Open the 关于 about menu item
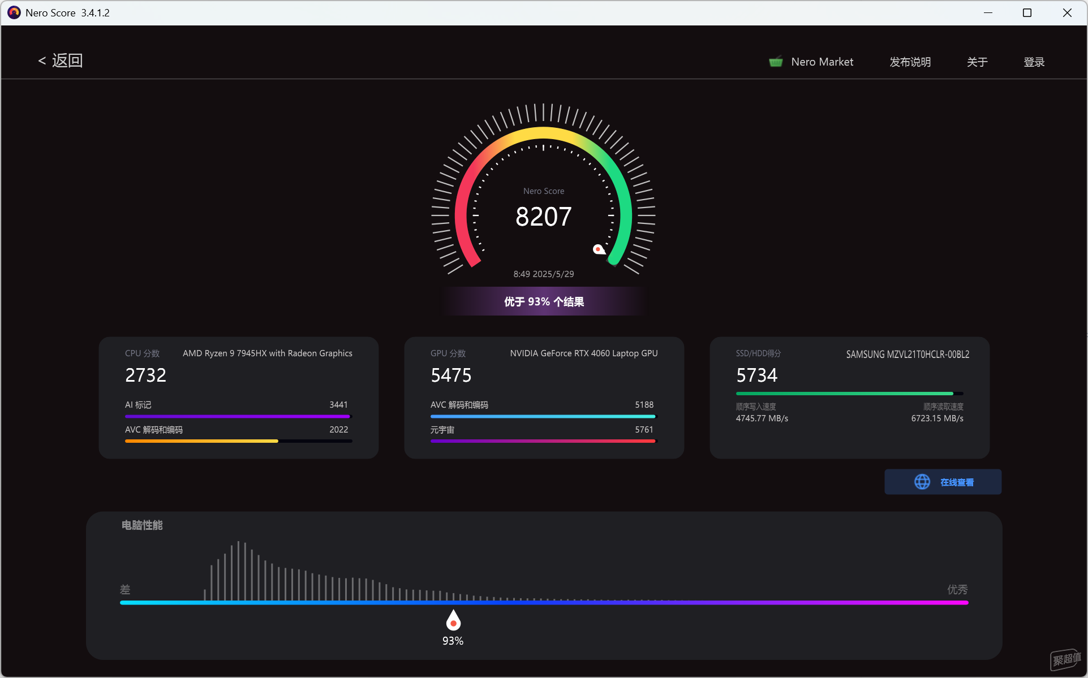Image resolution: width=1088 pixels, height=678 pixels. tap(977, 62)
